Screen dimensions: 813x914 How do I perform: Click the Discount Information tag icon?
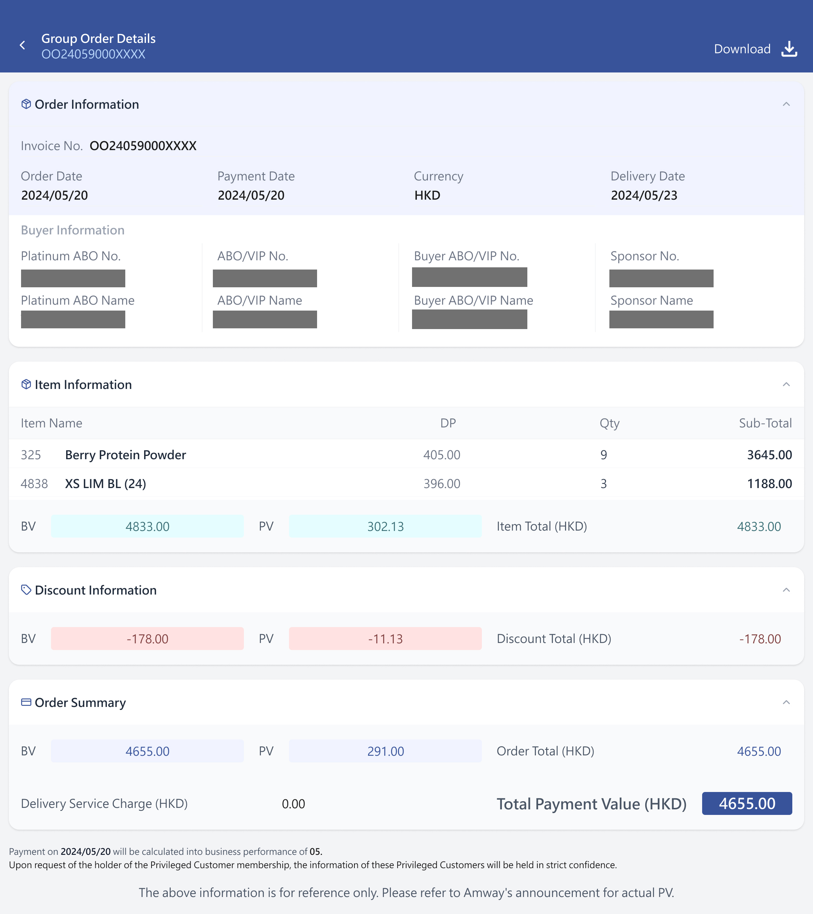tap(26, 590)
